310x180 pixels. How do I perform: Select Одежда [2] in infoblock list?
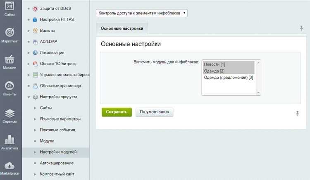pyautogui.click(x=229, y=71)
